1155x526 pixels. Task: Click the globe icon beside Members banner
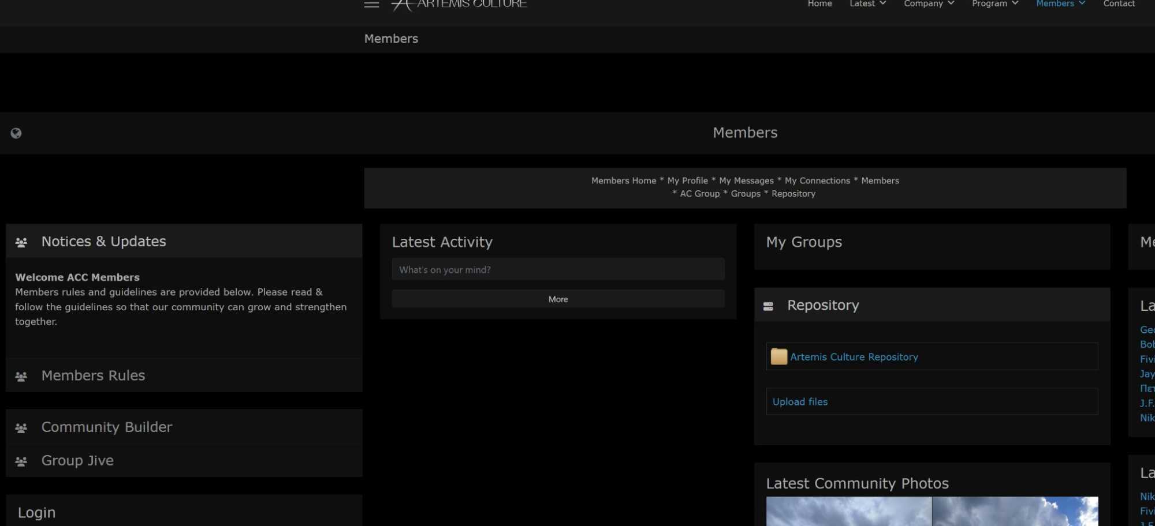click(16, 133)
